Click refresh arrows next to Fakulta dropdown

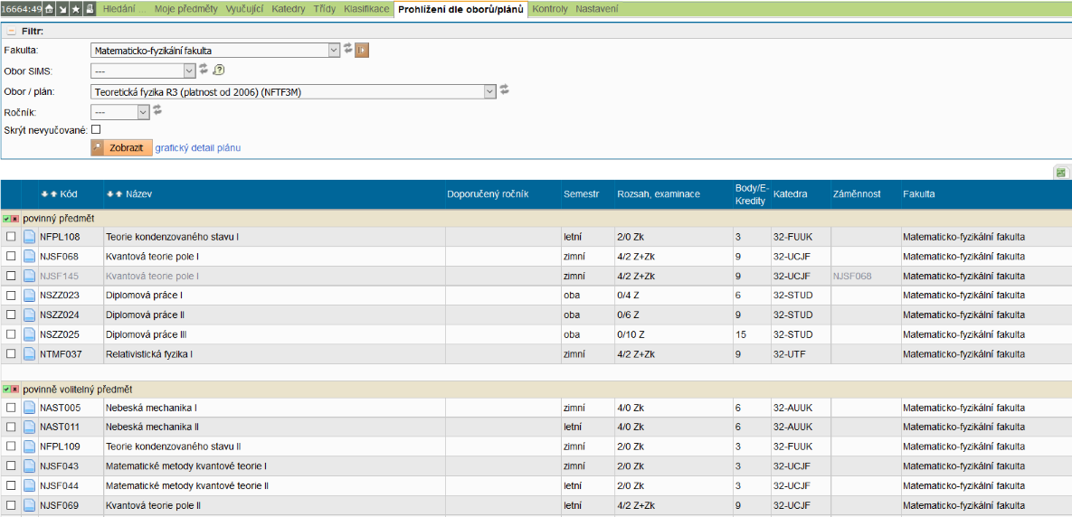tap(348, 50)
